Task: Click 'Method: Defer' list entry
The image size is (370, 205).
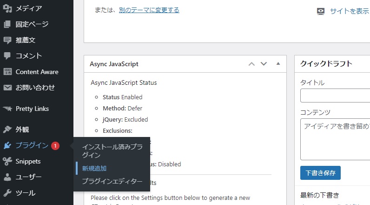Action: (122, 108)
